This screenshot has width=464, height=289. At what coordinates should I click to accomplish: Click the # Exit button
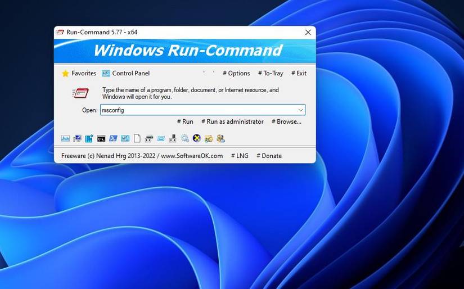(x=299, y=73)
